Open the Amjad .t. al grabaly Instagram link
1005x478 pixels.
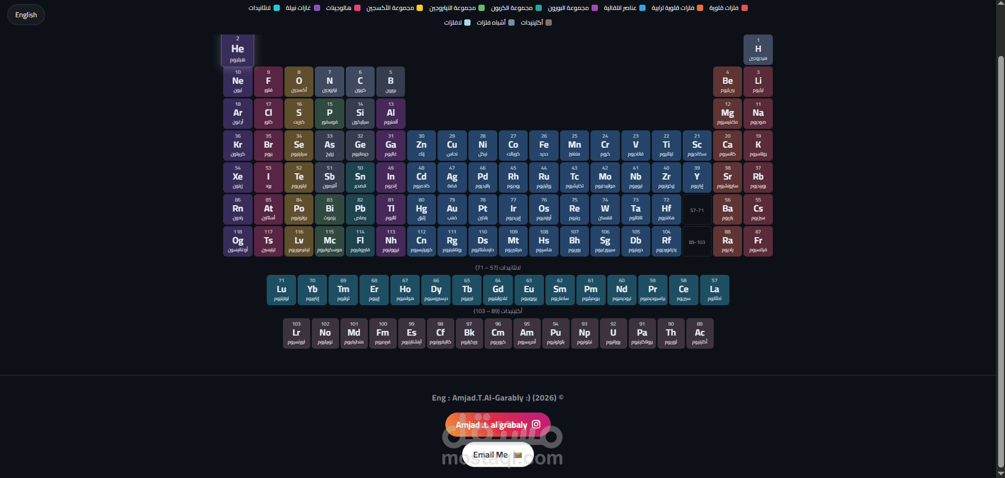pos(498,425)
